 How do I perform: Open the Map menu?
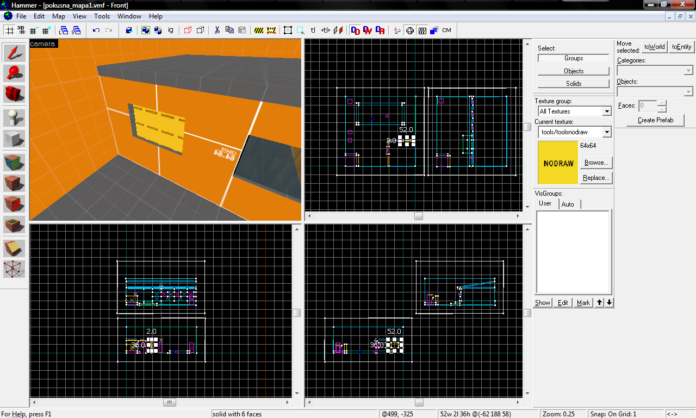(59, 16)
